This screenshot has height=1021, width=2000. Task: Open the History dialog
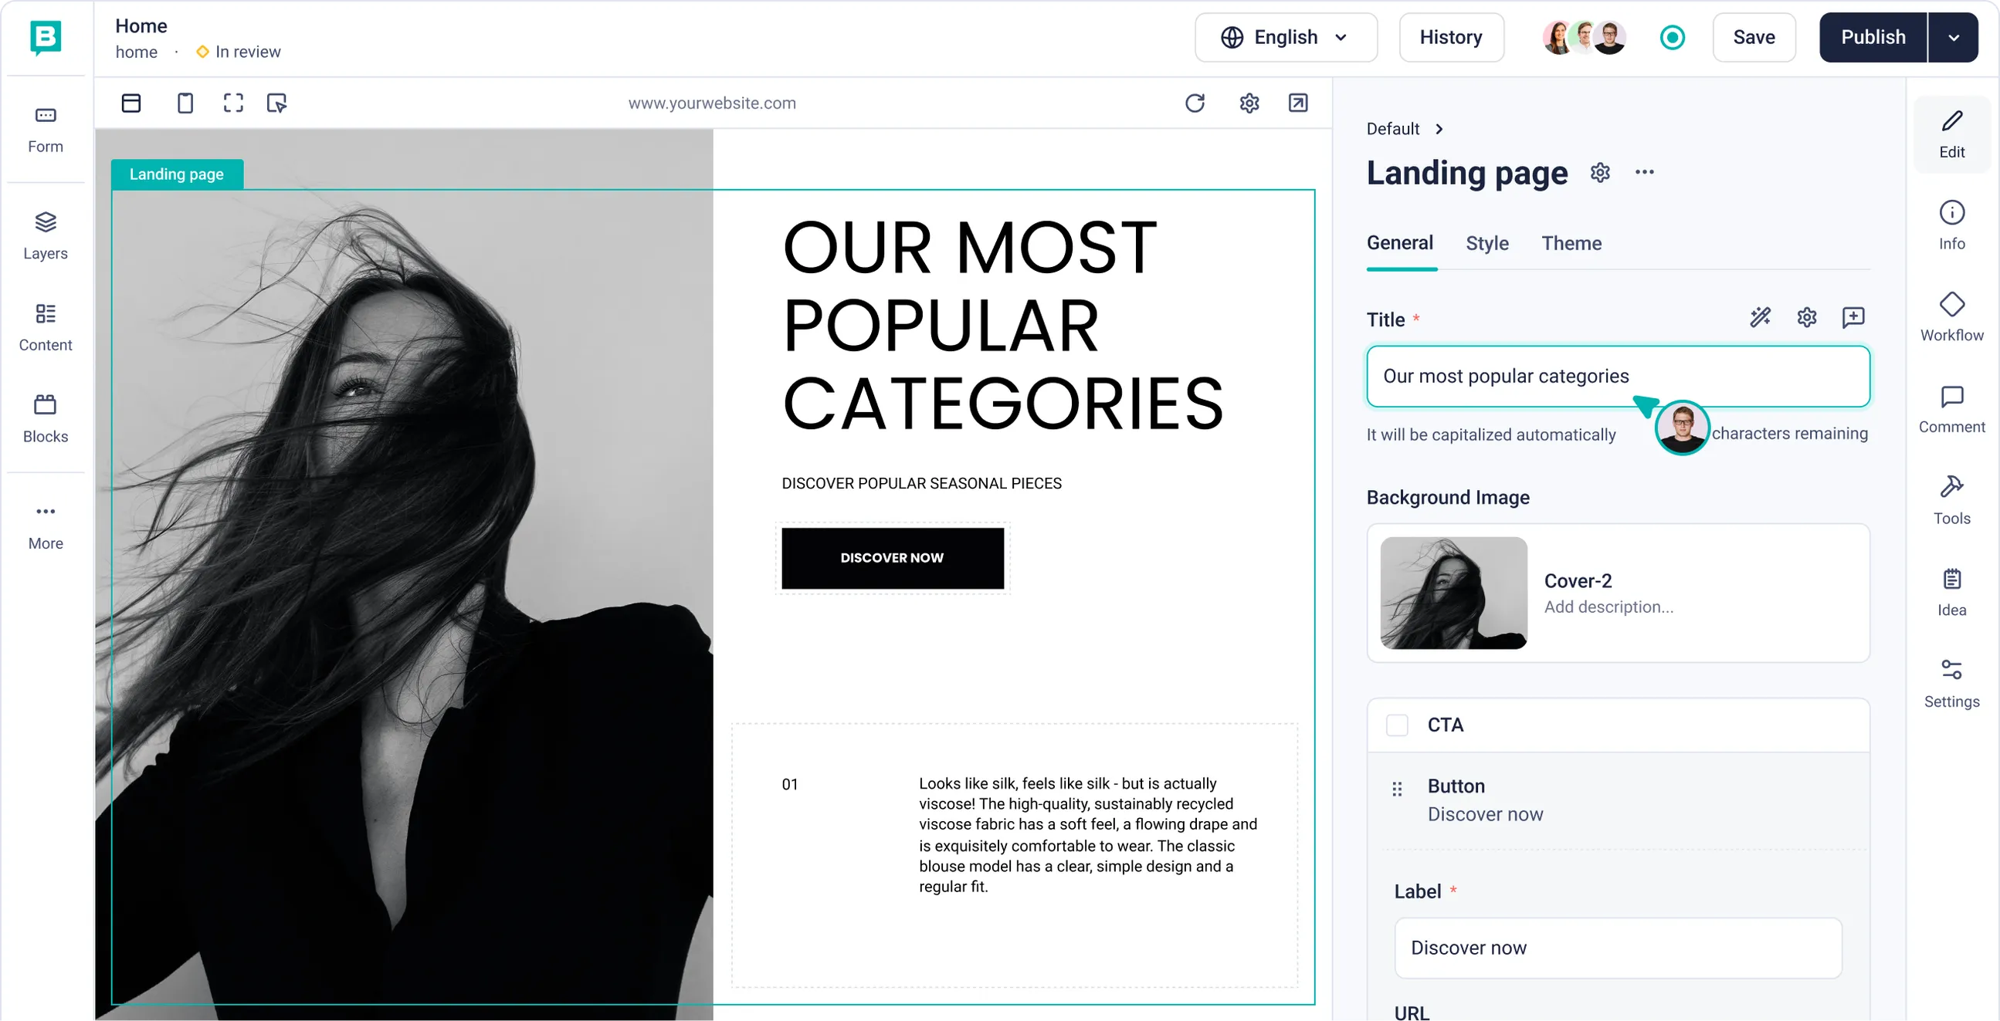coord(1451,37)
